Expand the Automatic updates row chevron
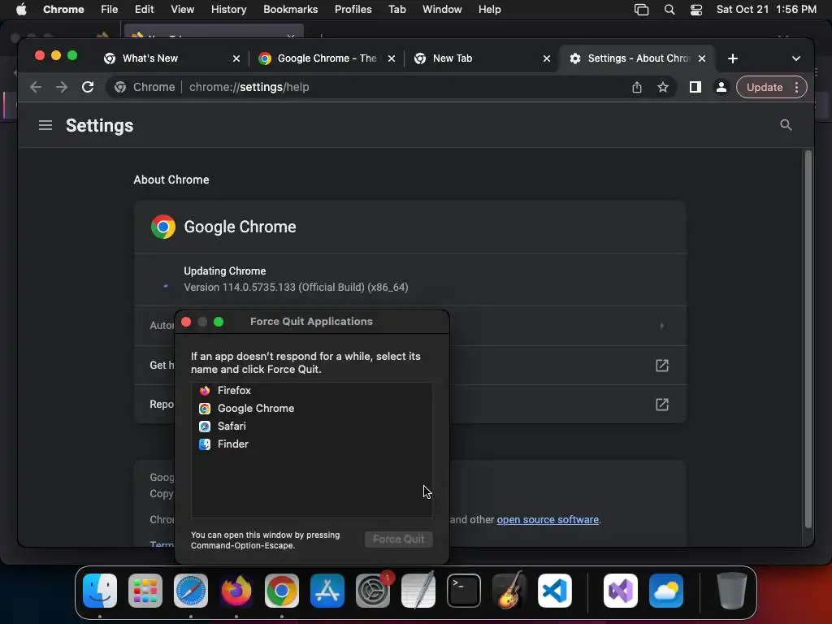The width and height of the screenshot is (832, 624). (661, 326)
